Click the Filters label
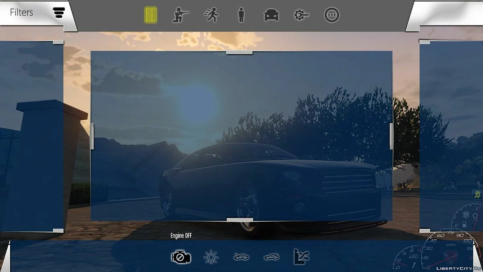 (x=21, y=12)
